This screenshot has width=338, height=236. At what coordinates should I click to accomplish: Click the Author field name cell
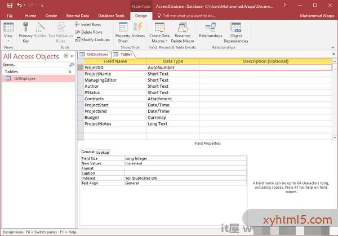(x=115, y=86)
